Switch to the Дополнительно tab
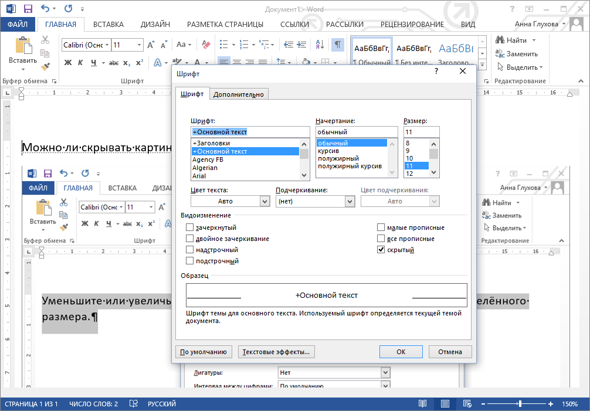Viewport: 590px width, 411px height. point(239,93)
